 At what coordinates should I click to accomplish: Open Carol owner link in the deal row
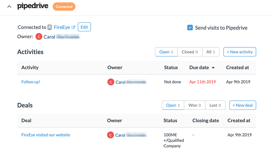131,135
